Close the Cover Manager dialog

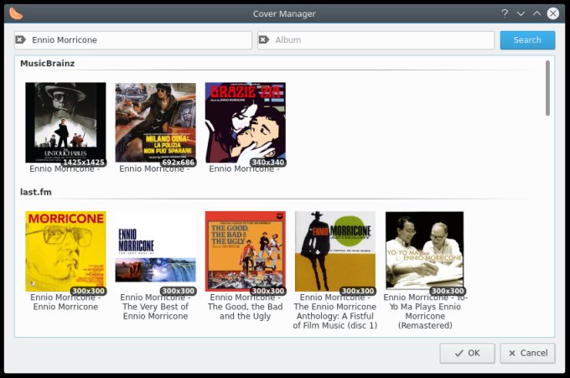click(553, 13)
